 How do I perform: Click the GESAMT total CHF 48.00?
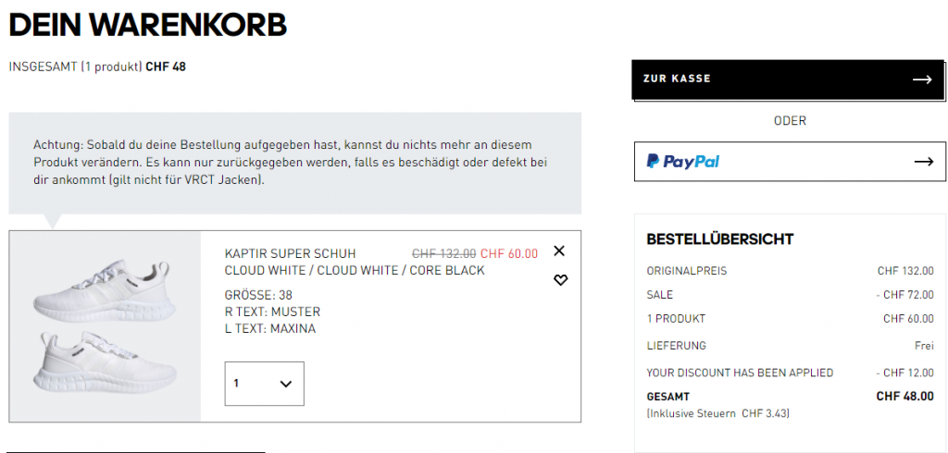[904, 396]
